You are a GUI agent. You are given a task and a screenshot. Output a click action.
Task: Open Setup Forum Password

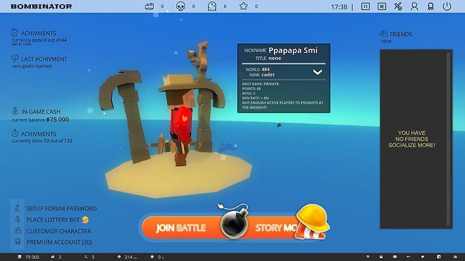pyautogui.click(x=61, y=209)
